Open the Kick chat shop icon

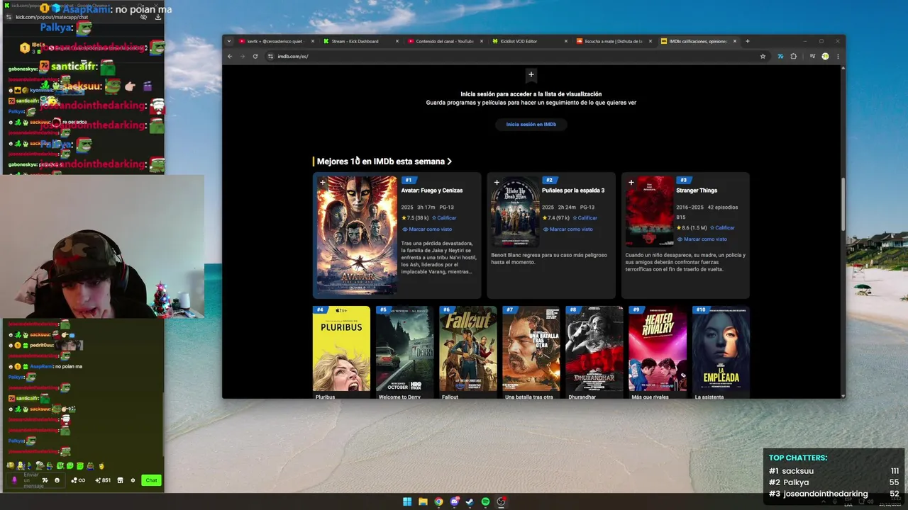[120, 480]
